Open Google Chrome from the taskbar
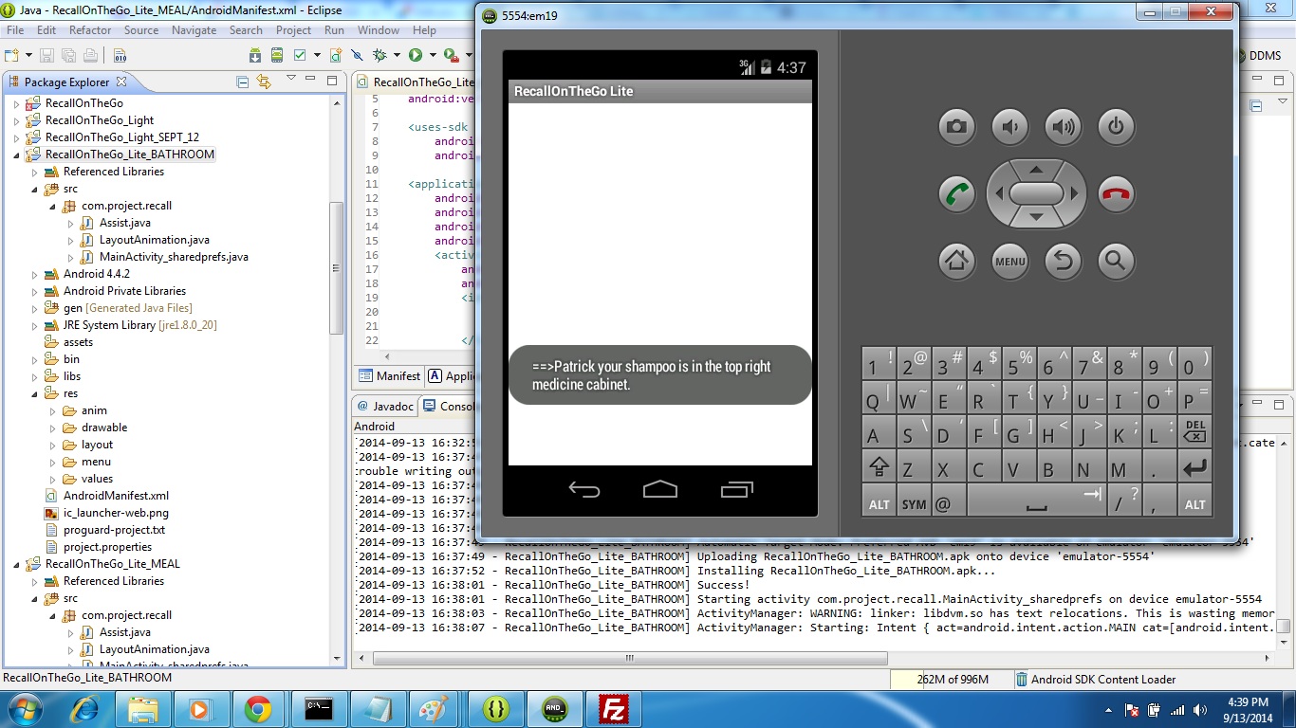This screenshot has height=728, width=1296. click(257, 708)
